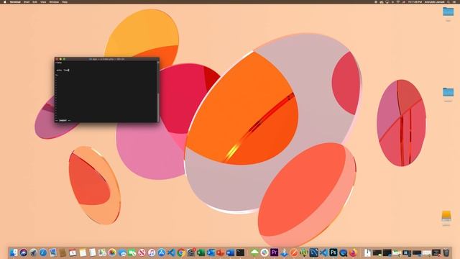Open the View menu
Screen dimensions: 460x259
pyautogui.click(x=43, y=1)
